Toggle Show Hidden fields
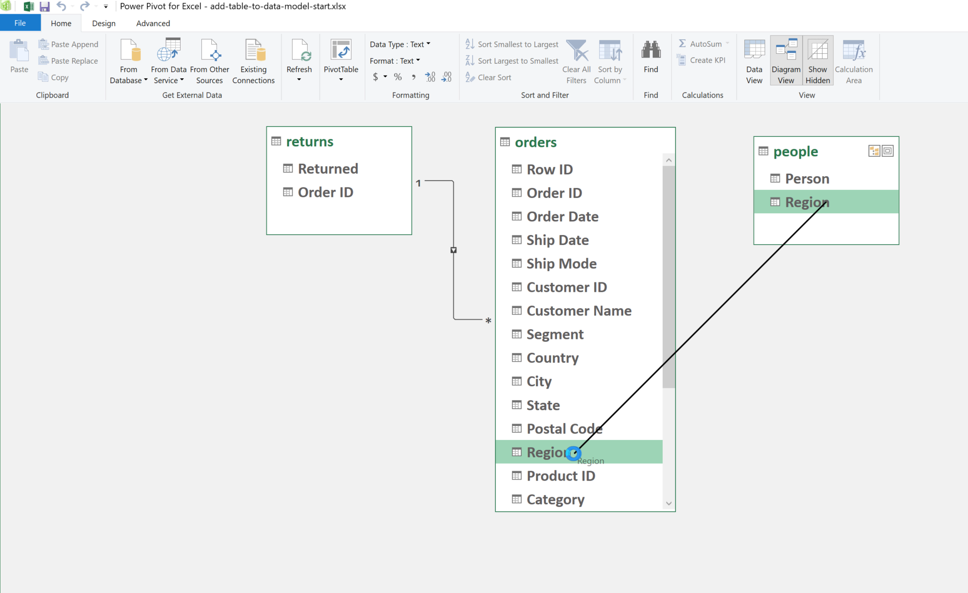 click(x=818, y=60)
